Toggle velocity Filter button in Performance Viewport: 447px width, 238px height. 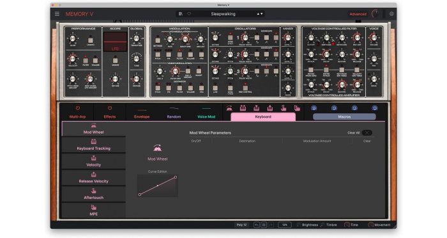point(86,60)
